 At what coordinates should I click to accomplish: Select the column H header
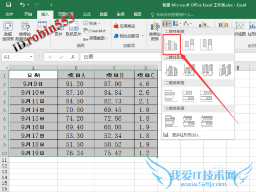pos(238,68)
